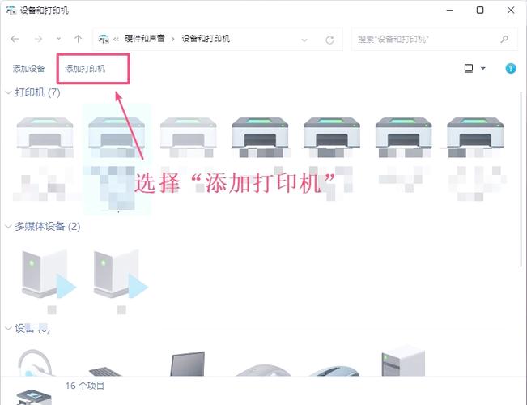Click the title bar window icon
Viewport: 527px width, 405px height.
11,11
